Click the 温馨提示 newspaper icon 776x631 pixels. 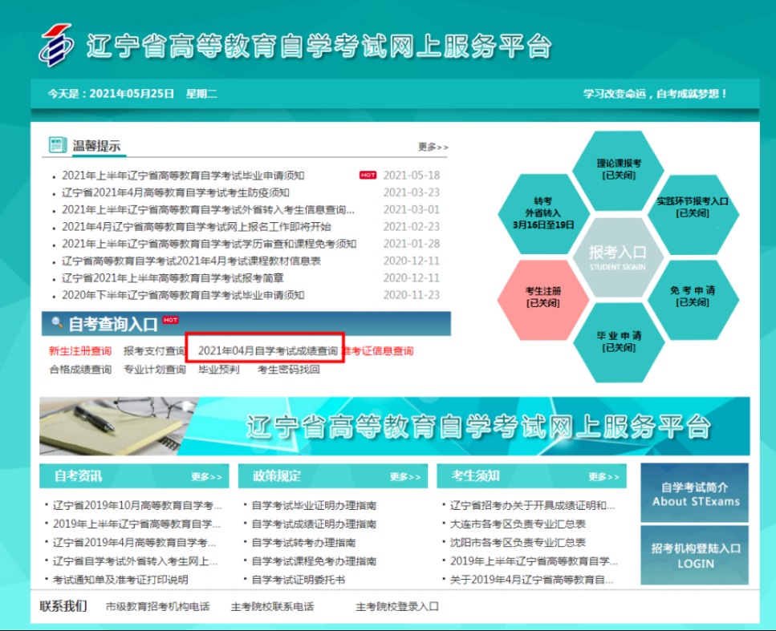click(x=58, y=145)
